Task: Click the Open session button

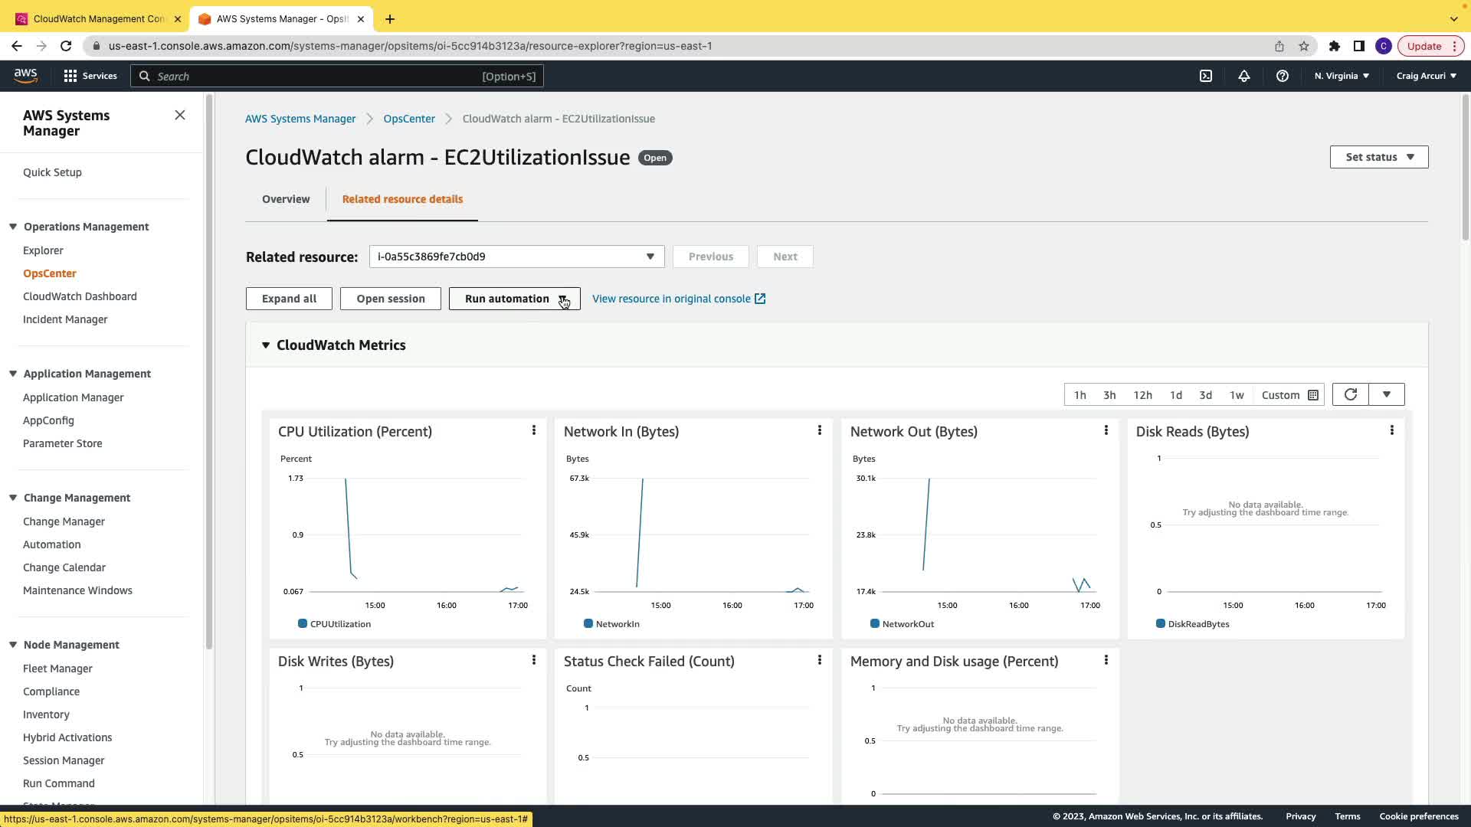Action: click(390, 299)
